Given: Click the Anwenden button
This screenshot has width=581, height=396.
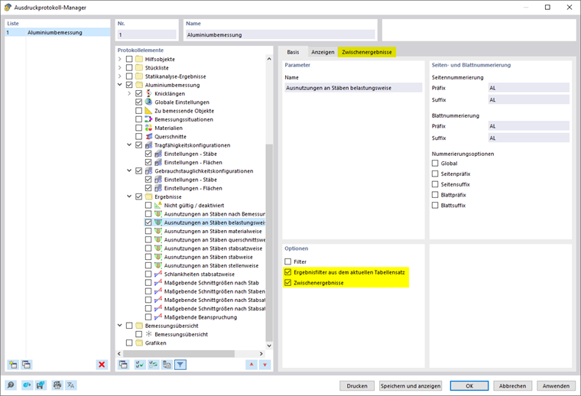Looking at the screenshot, I should pyautogui.click(x=556, y=385).
